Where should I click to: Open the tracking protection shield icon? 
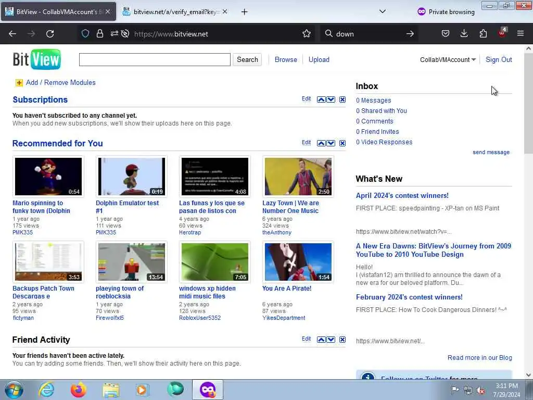pos(85,34)
